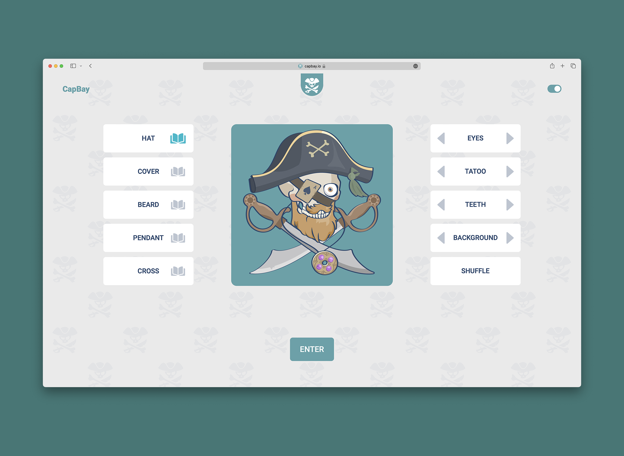The width and height of the screenshot is (624, 456).
Task: Toggle the top-right on/off switch
Action: click(x=555, y=89)
